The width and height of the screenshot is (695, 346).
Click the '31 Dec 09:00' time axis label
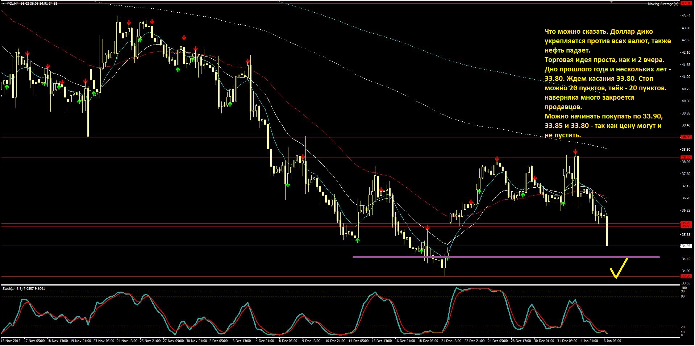pos(567,341)
